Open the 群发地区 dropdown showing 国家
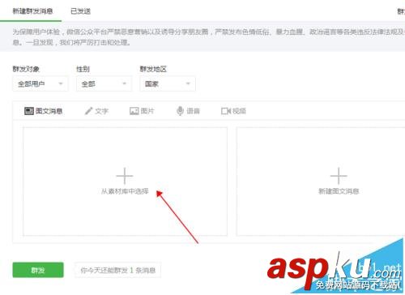 click(x=168, y=83)
